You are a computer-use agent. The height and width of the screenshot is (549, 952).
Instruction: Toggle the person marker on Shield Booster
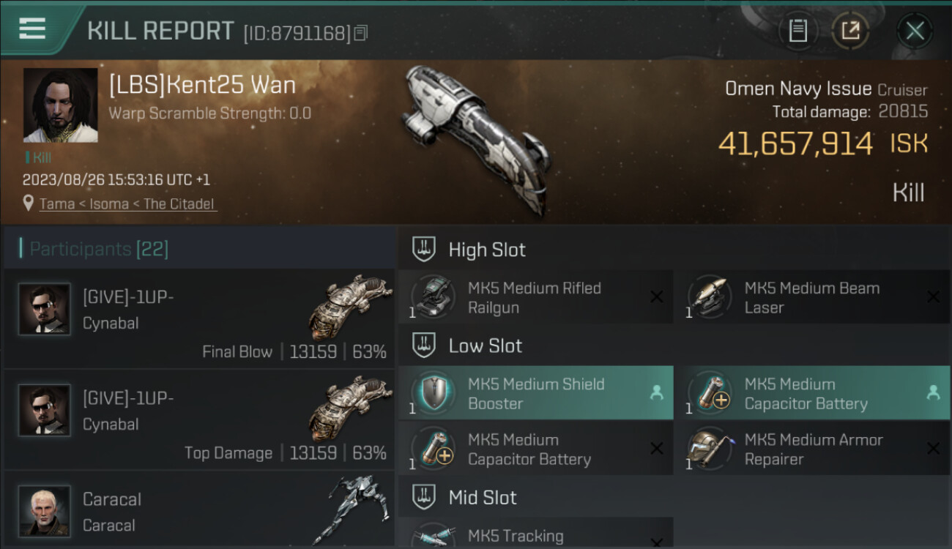click(x=656, y=393)
